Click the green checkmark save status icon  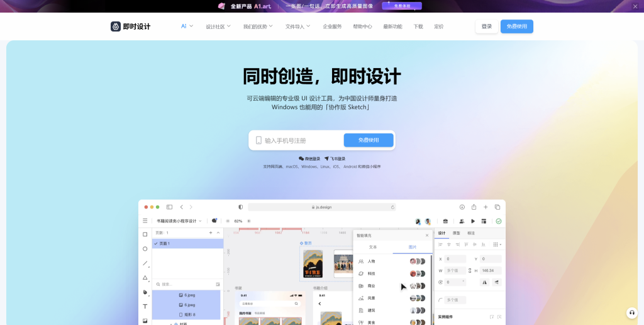click(499, 221)
